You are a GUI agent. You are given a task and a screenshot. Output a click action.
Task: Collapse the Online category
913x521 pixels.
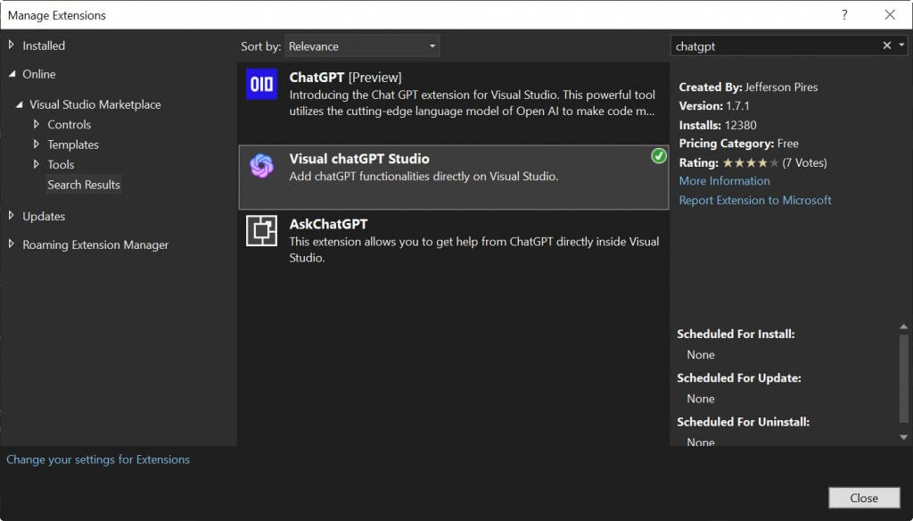pyautogui.click(x=12, y=74)
